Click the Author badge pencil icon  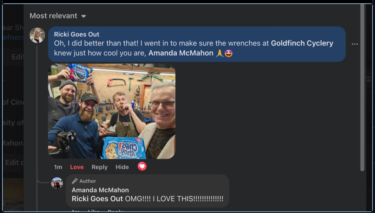(75, 181)
